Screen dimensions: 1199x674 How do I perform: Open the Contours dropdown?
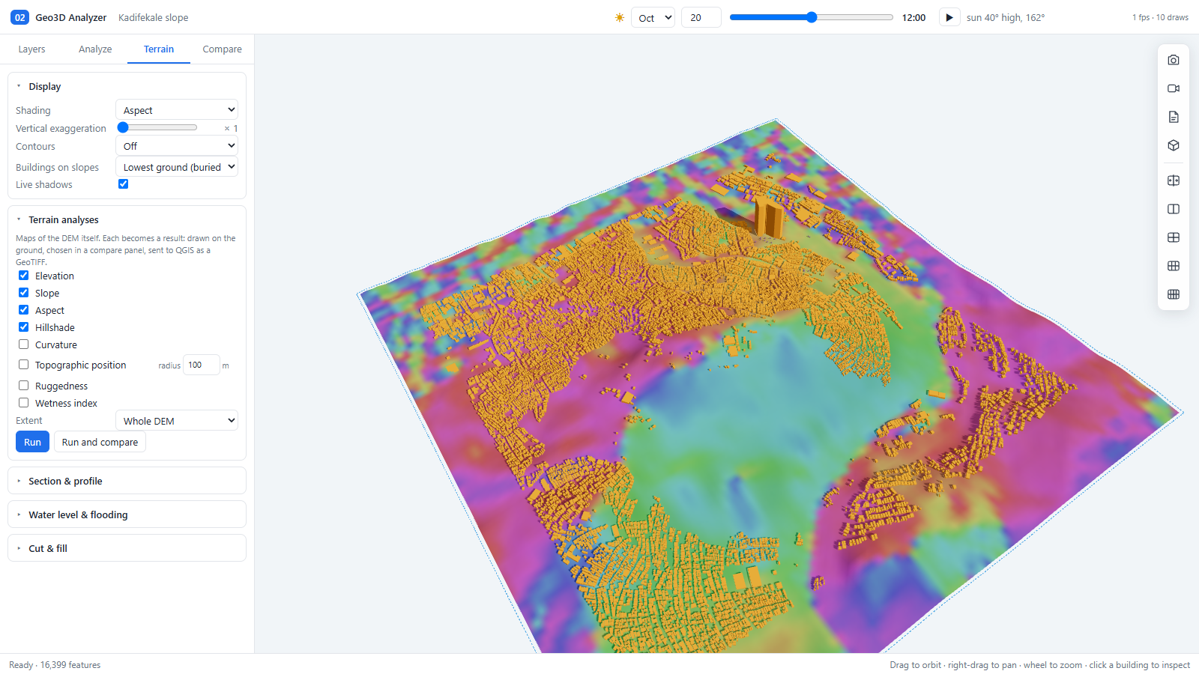click(177, 145)
